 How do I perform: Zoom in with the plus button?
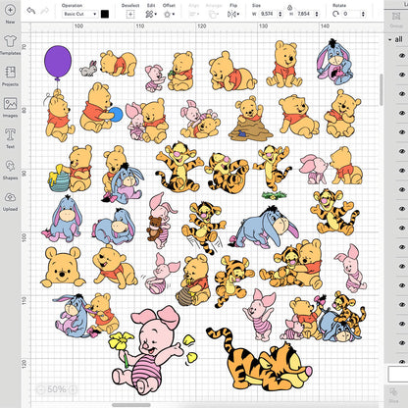[x=73, y=389]
